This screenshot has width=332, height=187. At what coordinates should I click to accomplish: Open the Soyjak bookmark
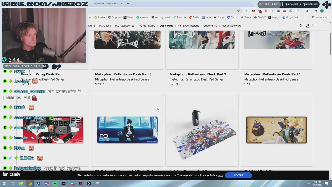click(165, 17)
